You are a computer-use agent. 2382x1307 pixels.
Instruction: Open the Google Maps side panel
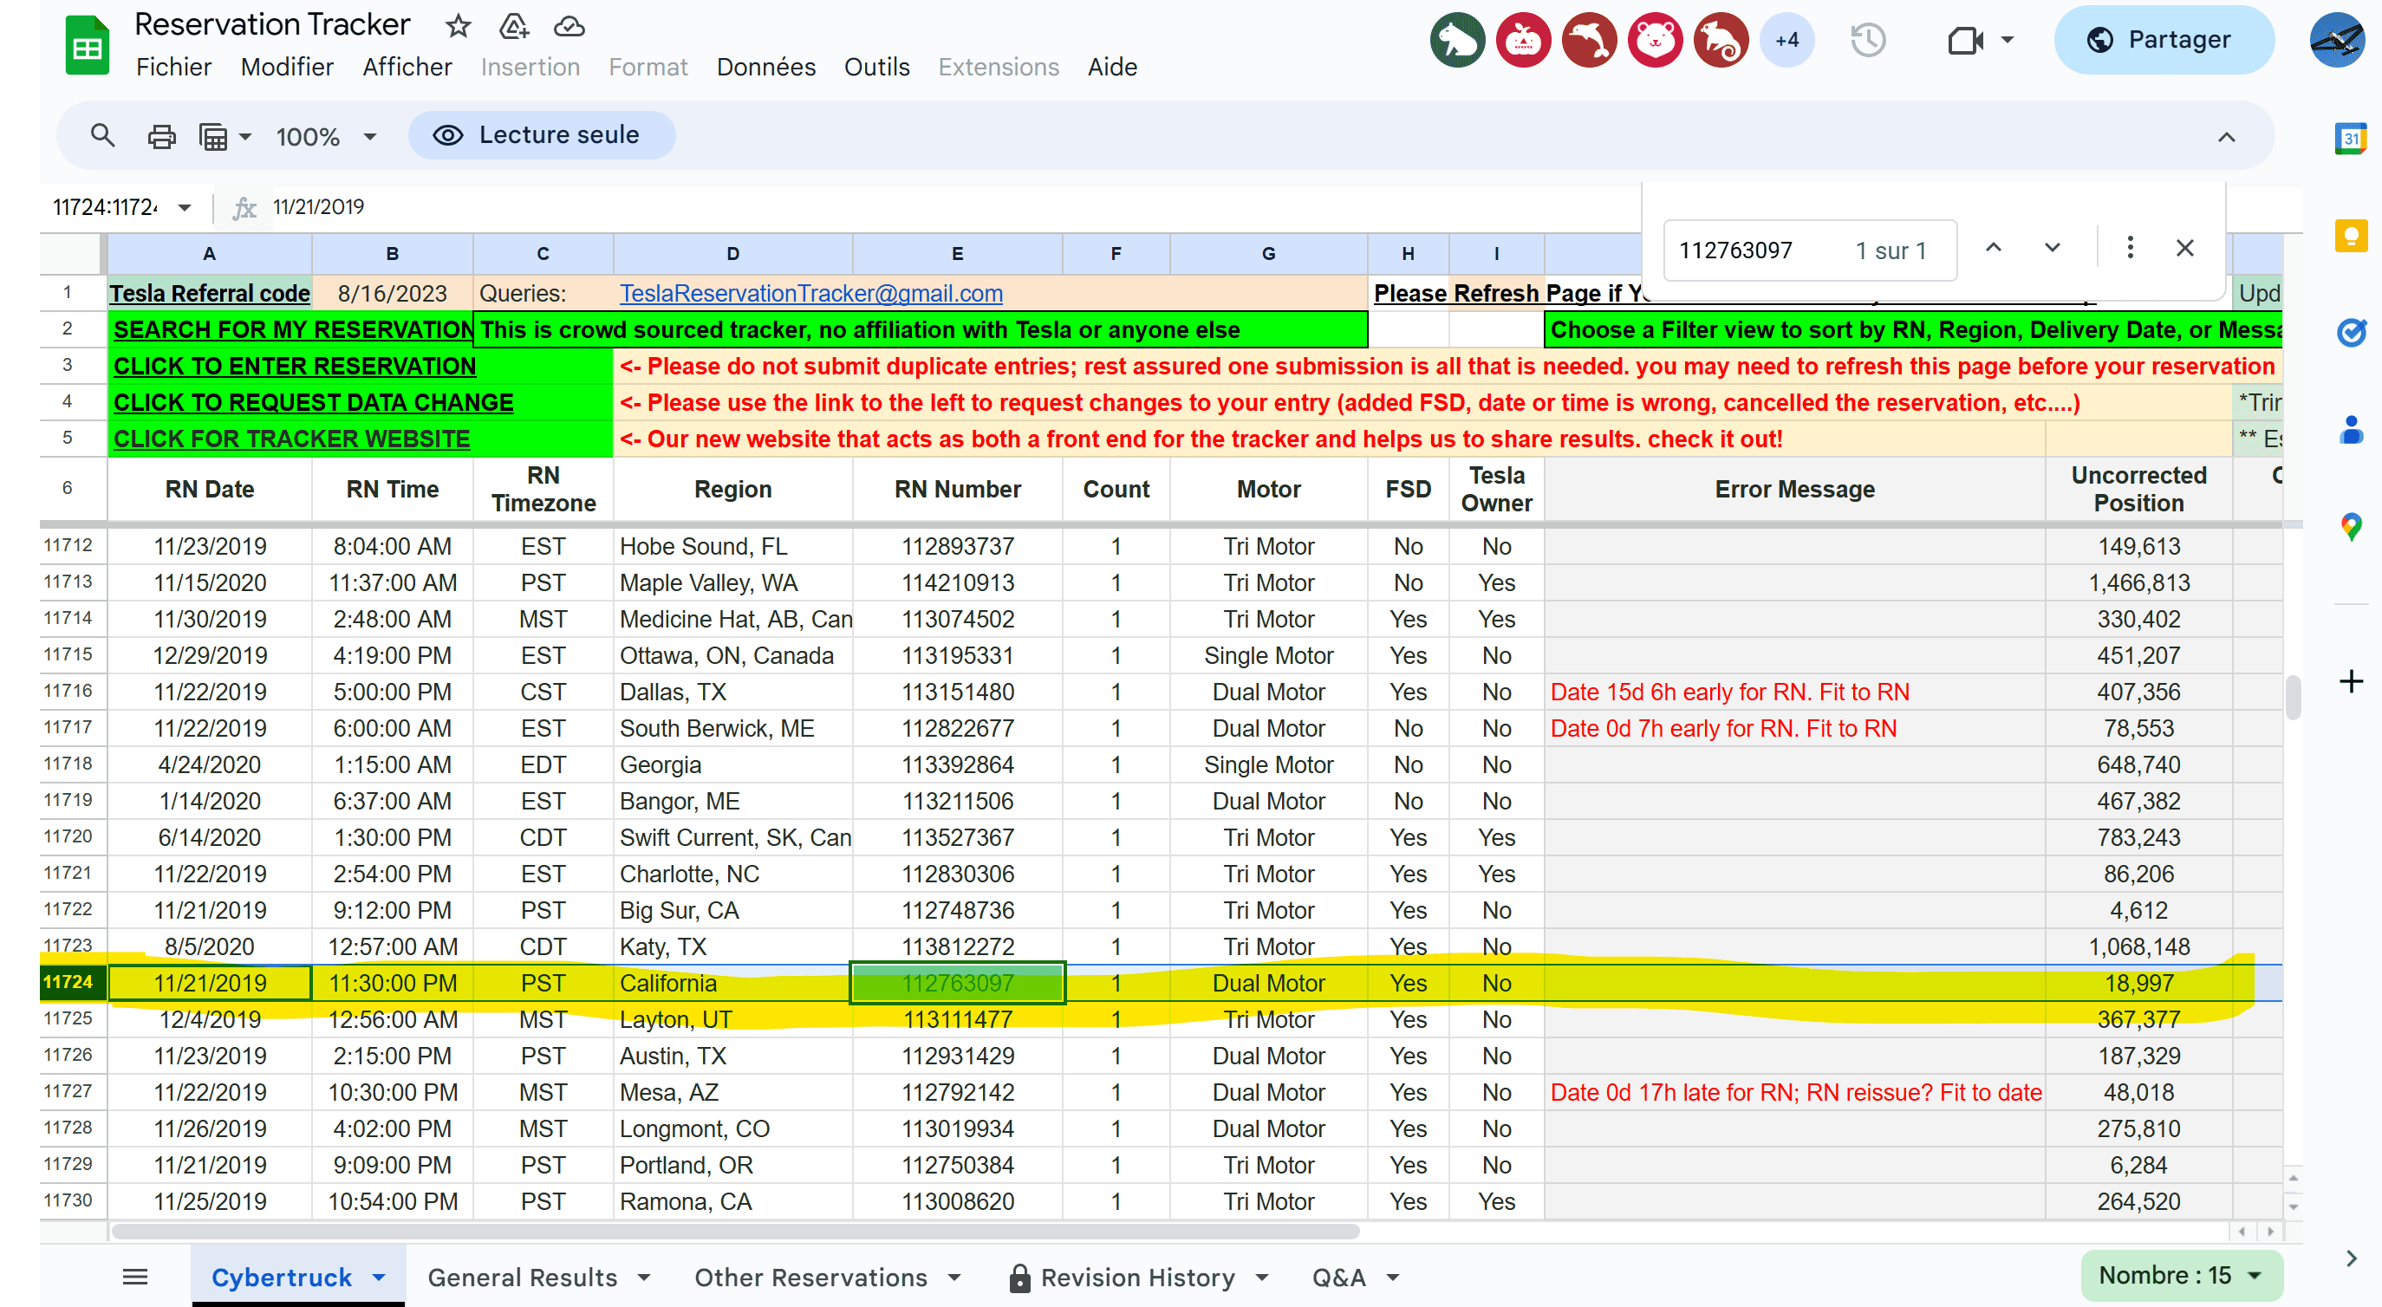click(x=2352, y=528)
